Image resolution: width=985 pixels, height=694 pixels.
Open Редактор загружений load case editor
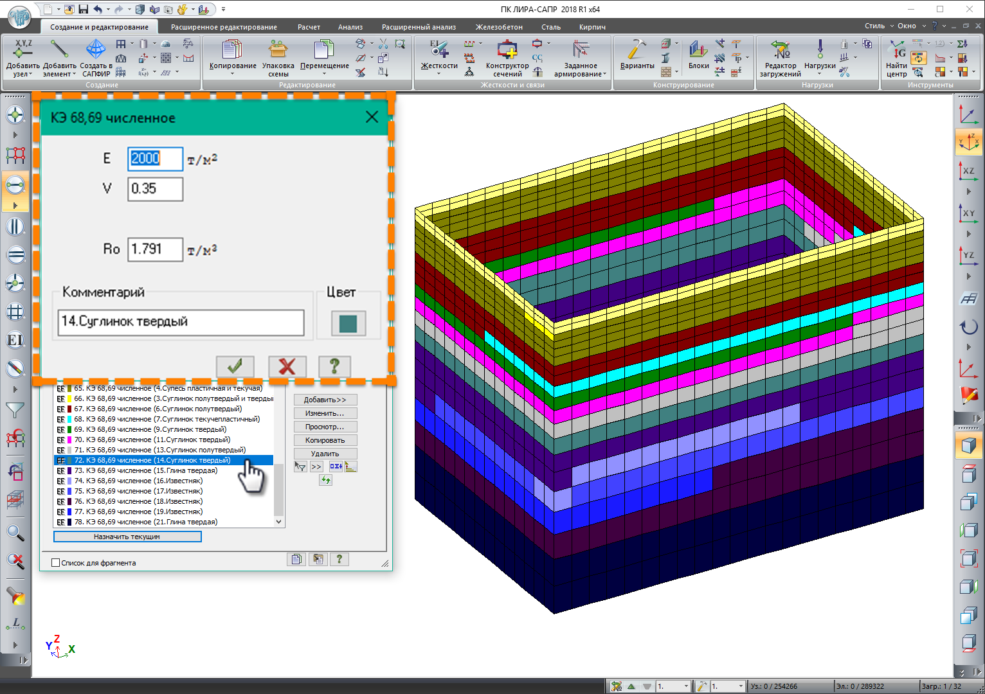click(x=780, y=50)
